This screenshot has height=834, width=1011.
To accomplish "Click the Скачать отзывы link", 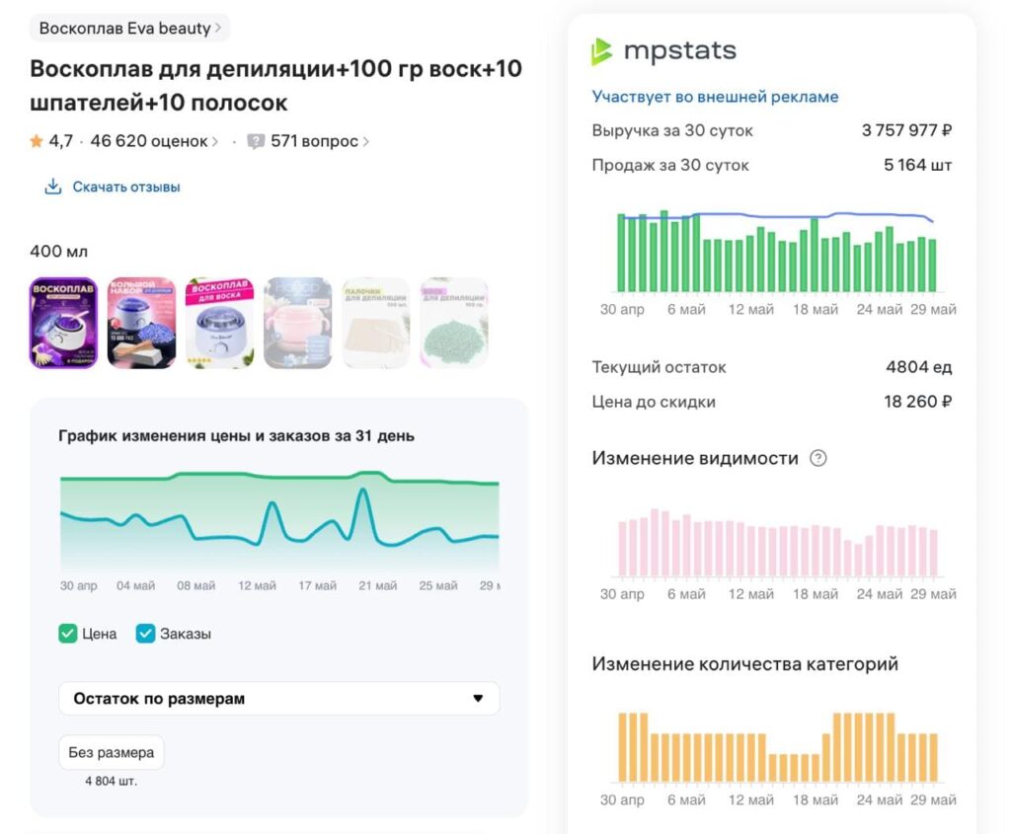I will tap(125, 187).
